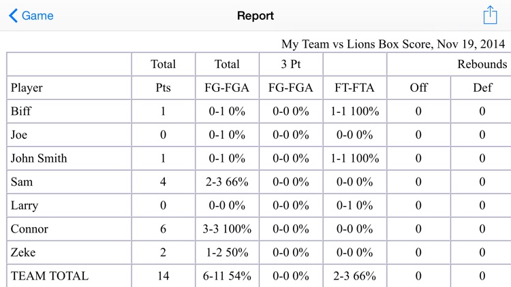This screenshot has width=511, height=287.
Task: Select the Rebounds header cell
Action: (x=482, y=64)
